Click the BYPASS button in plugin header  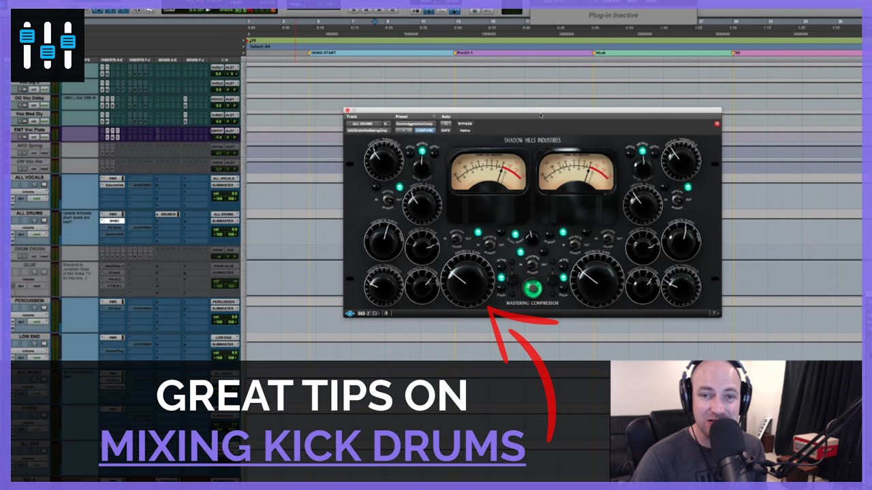(465, 124)
